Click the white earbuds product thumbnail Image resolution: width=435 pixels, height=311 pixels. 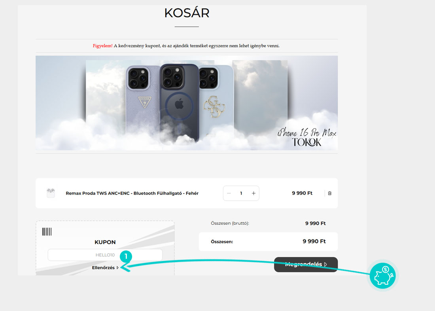tap(51, 193)
